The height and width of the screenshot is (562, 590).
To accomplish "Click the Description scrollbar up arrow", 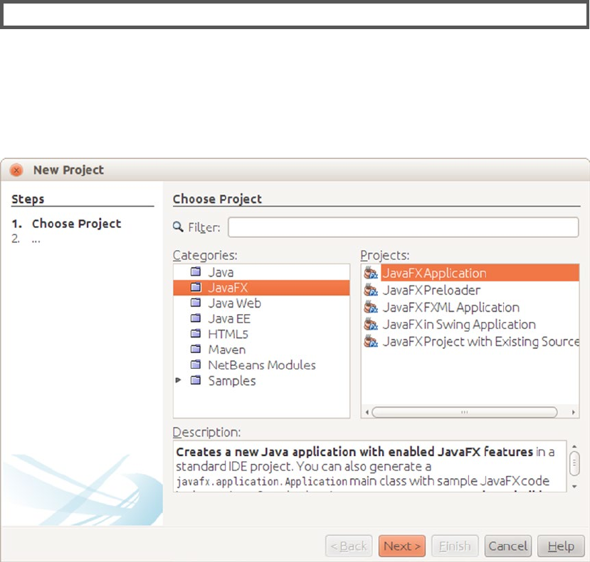I will click(x=574, y=447).
